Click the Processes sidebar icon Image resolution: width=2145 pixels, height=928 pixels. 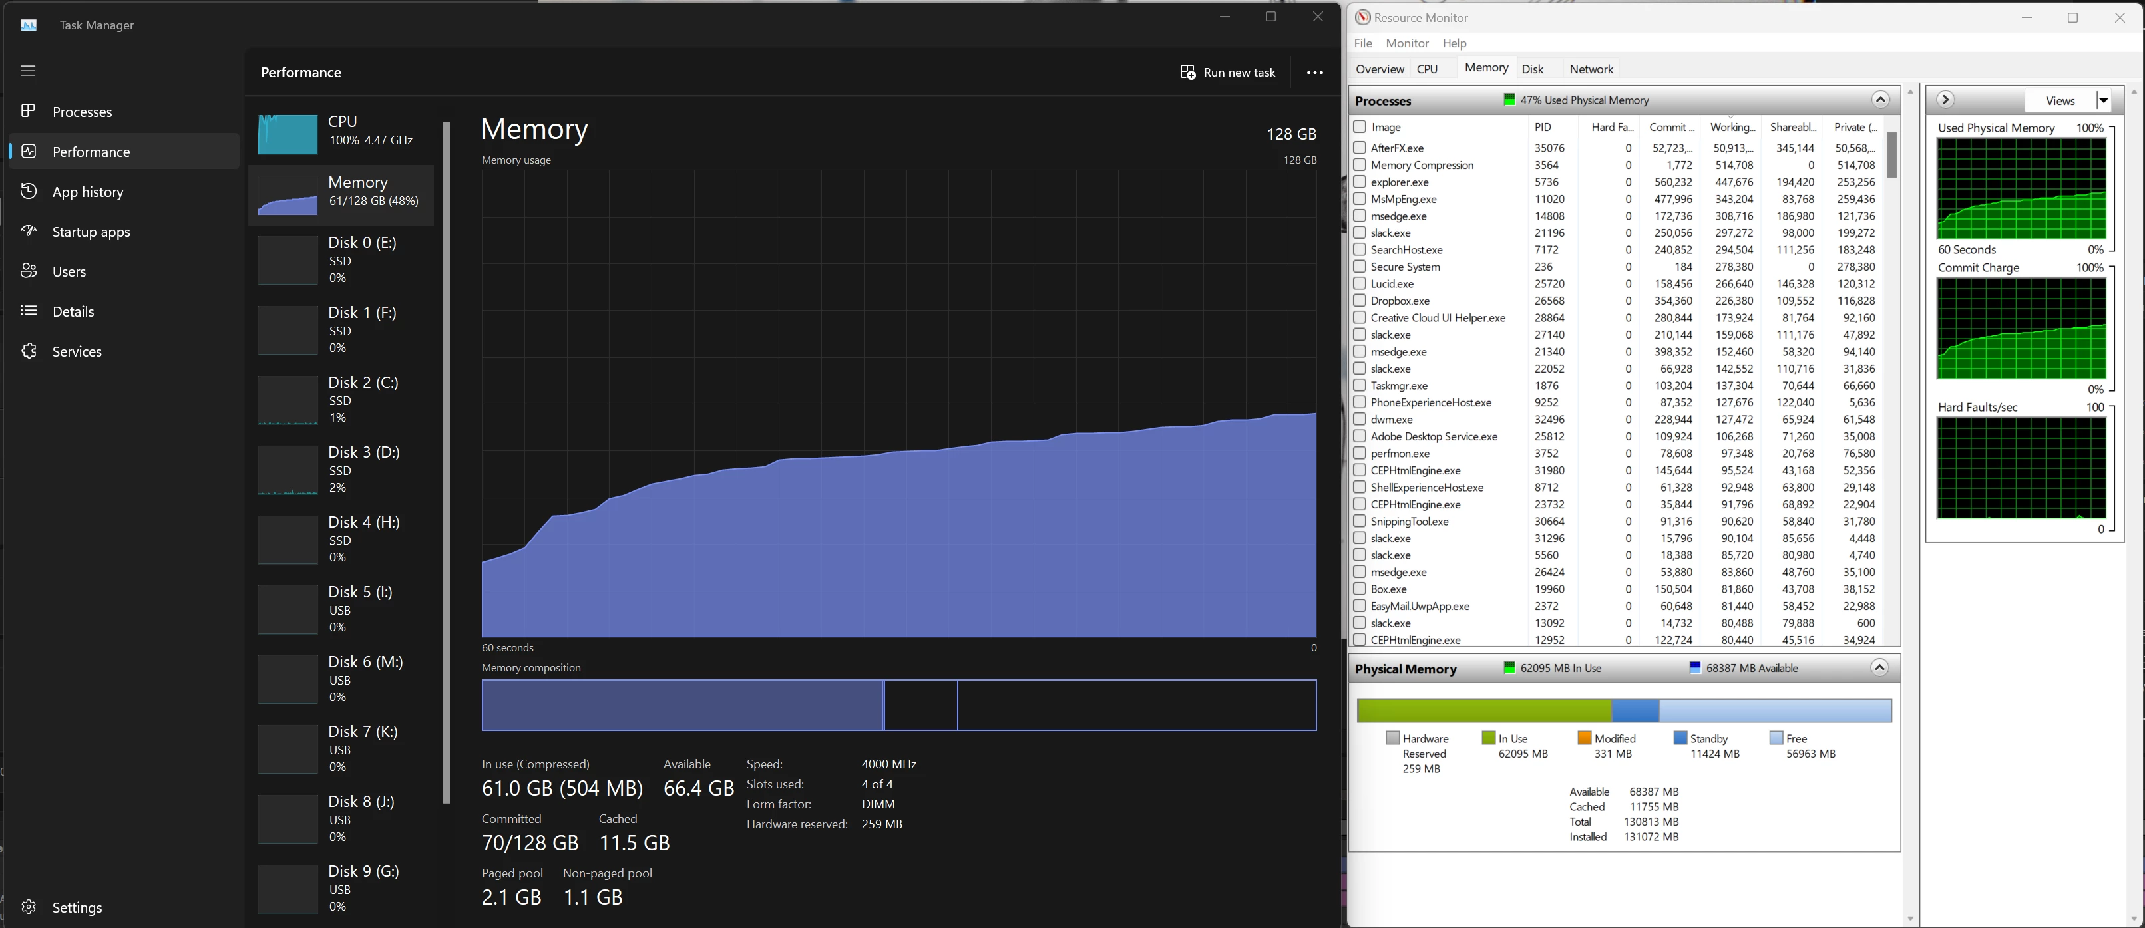pos(29,110)
